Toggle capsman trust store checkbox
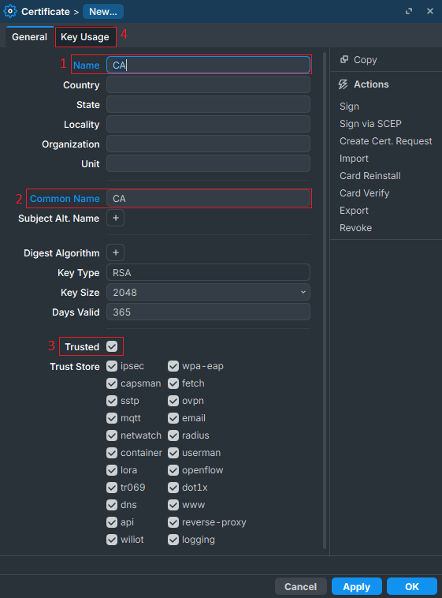The height and width of the screenshot is (598, 442). click(112, 383)
